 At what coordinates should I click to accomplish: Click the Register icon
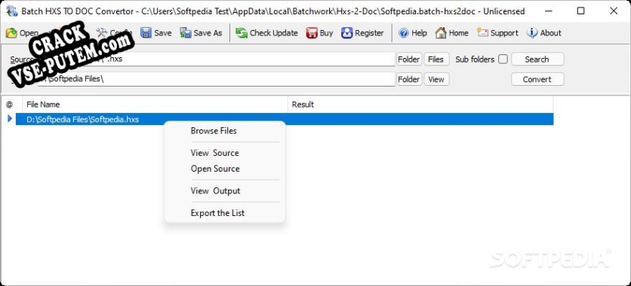point(347,33)
